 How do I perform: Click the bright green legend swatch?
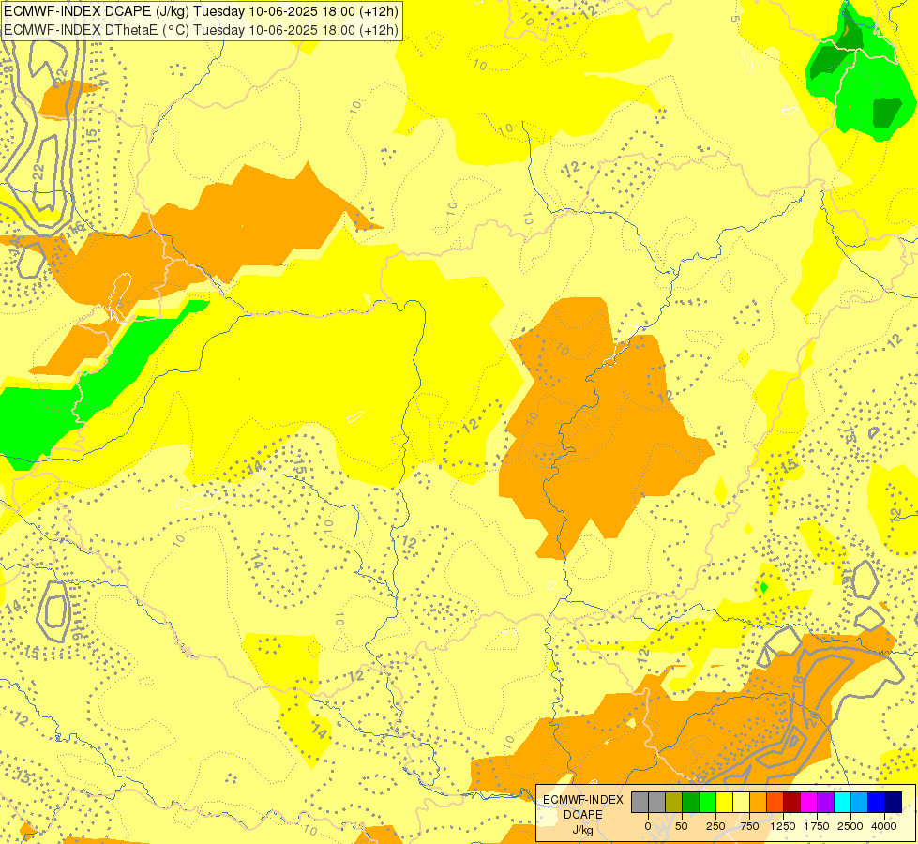708,802
